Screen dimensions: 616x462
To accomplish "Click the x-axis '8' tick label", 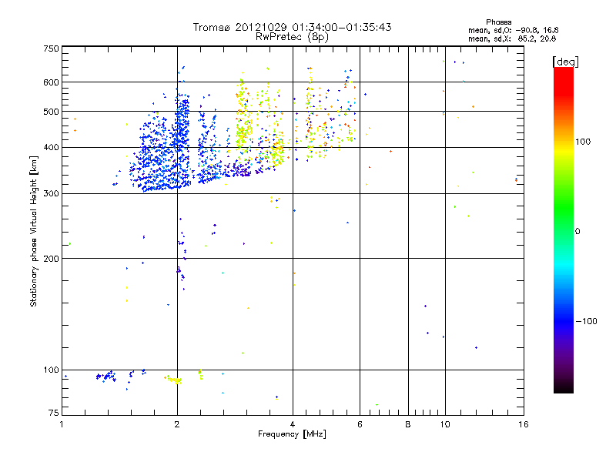I will click(408, 424).
